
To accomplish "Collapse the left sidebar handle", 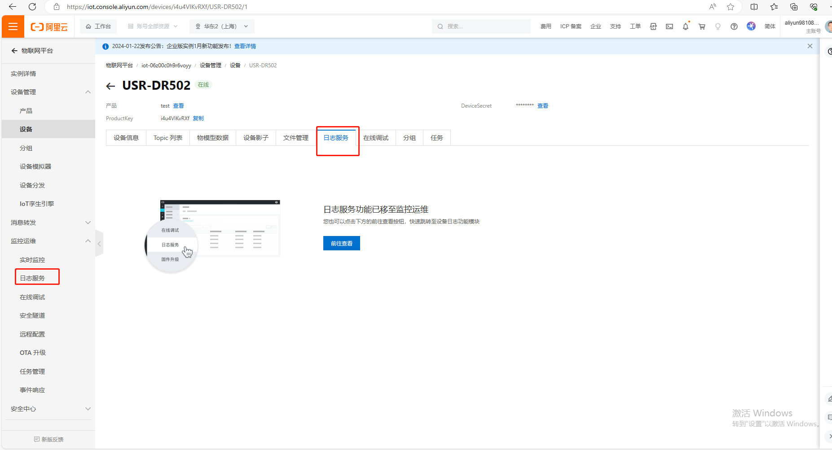I will tap(99, 244).
